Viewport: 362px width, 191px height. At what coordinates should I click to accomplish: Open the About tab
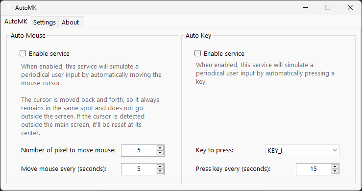coord(71,22)
